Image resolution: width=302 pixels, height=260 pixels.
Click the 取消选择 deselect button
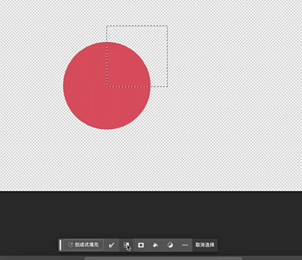coord(205,245)
